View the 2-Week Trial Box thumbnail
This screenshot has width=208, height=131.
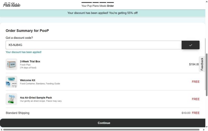(11, 64)
